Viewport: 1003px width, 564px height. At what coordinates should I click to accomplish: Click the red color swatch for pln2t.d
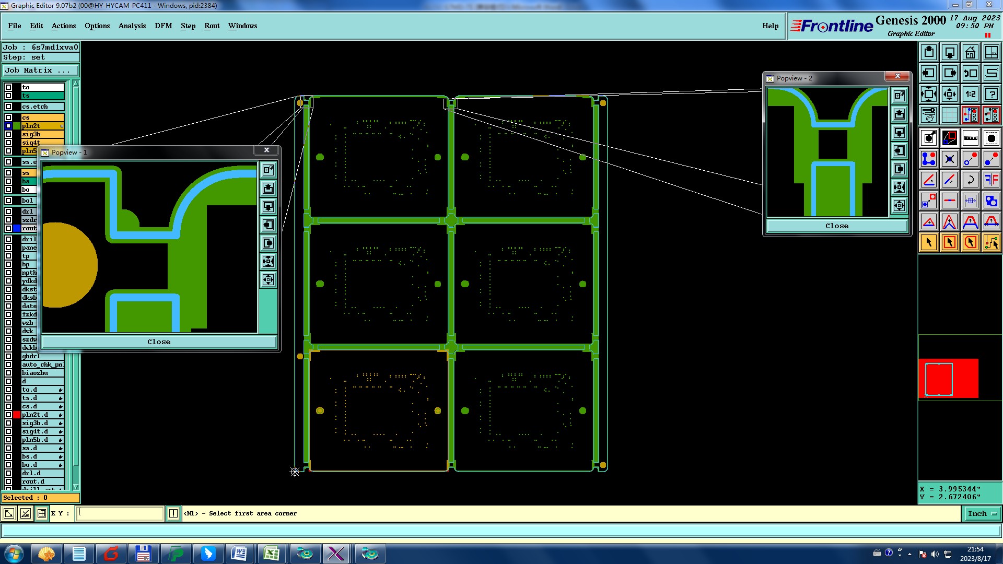click(x=17, y=415)
